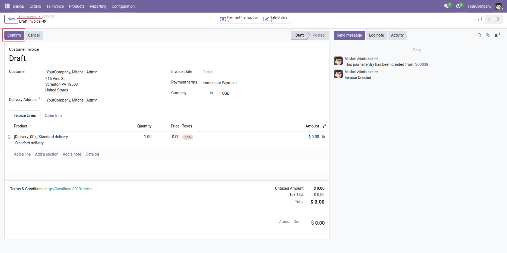
Task: Click the Activity button
Action: (x=397, y=35)
